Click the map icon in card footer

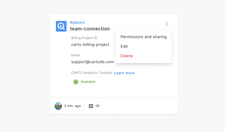[91, 106]
